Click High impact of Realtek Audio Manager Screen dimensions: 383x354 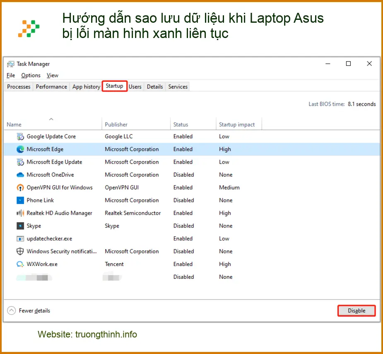pos(225,213)
